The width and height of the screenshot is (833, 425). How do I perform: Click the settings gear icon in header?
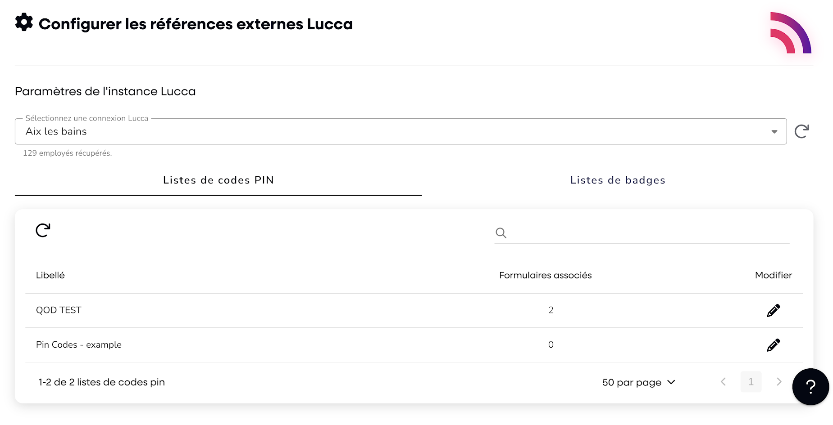point(24,22)
